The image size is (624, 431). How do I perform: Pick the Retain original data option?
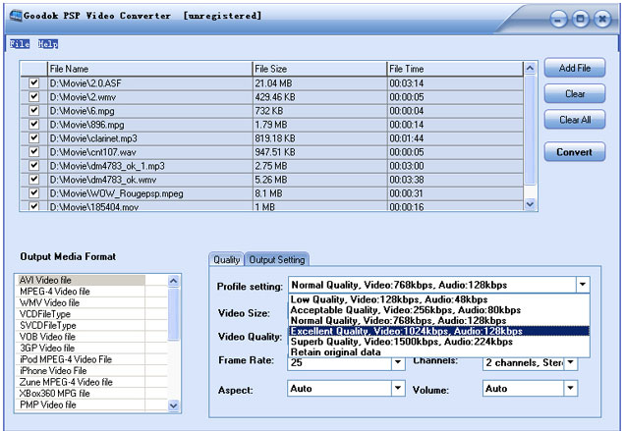pyautogui.click(x=334, y=351)
